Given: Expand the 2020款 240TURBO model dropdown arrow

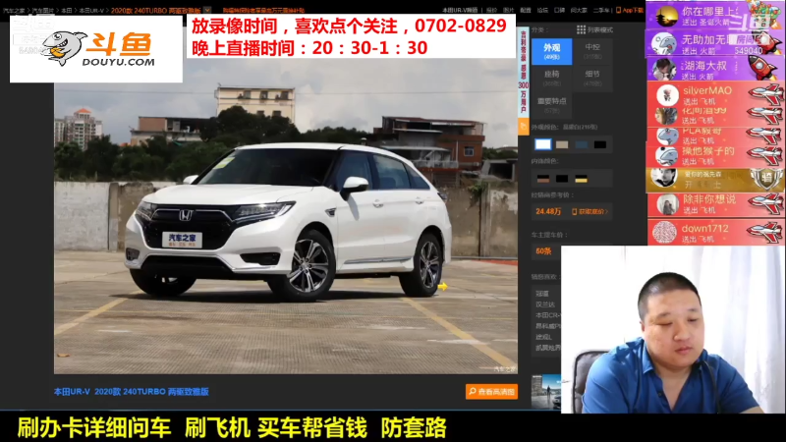Looking at the screenshot, I should pos(207,10).
